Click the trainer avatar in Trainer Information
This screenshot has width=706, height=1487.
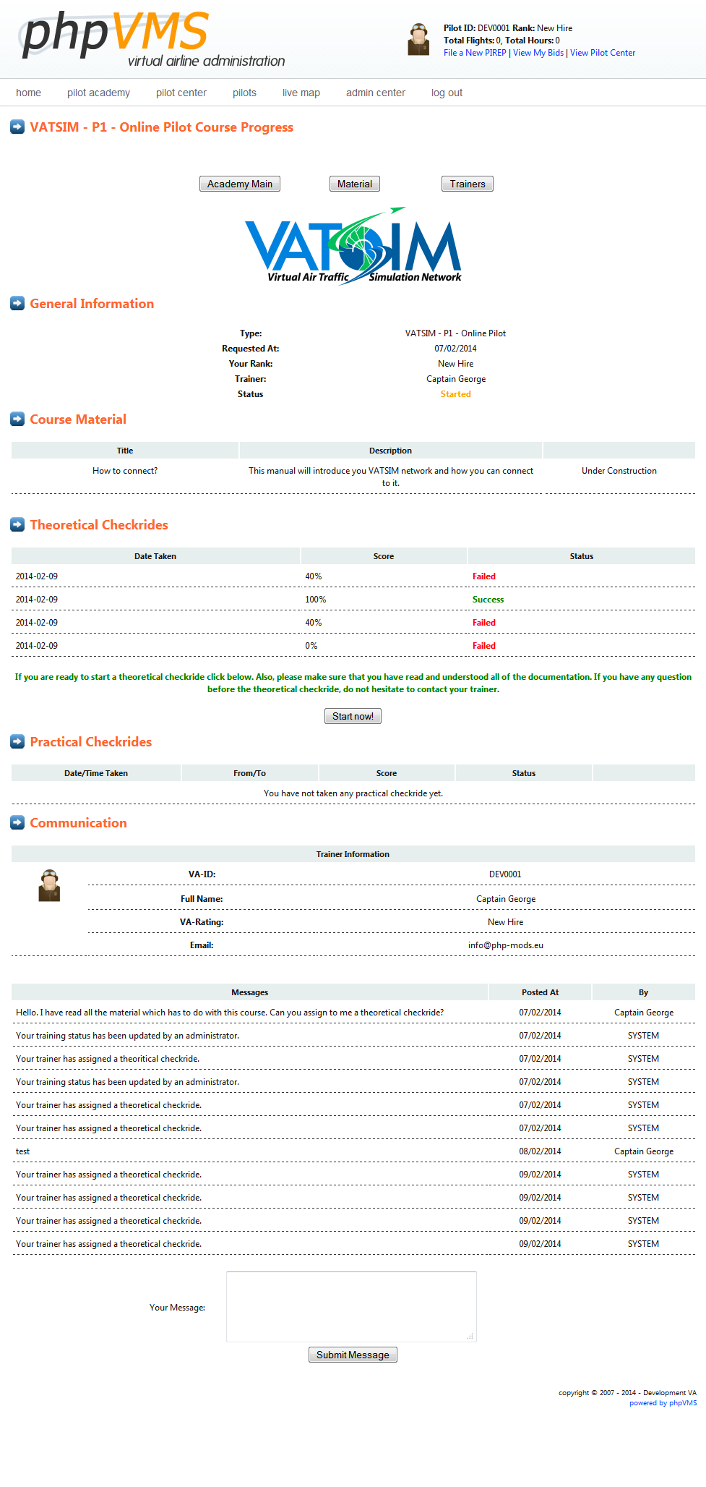[x=49, y=885]
